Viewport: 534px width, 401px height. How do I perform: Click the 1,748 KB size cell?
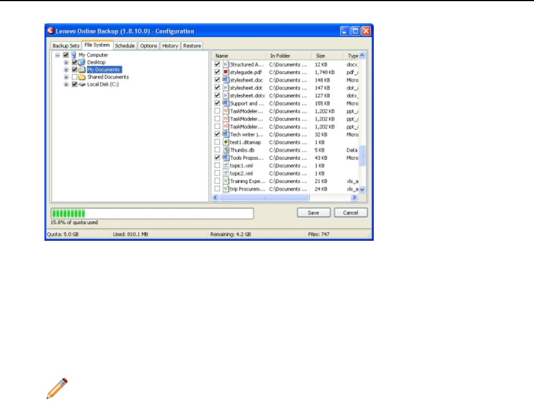pyautogui.click(x=325, y=72)
